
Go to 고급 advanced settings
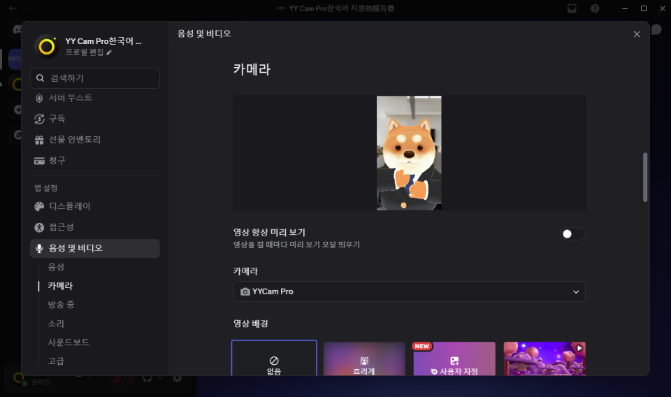click(56, 361)
